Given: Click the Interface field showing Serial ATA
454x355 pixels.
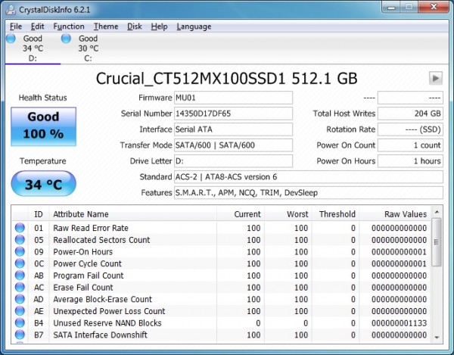Looking at the screenshot, I should [x=233, y=129].
